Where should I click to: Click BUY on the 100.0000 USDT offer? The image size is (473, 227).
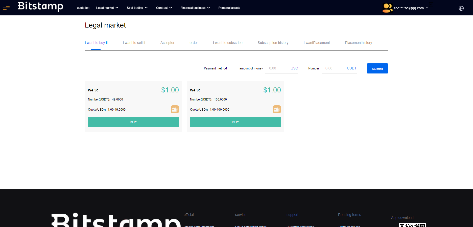[x=235, y=122]
